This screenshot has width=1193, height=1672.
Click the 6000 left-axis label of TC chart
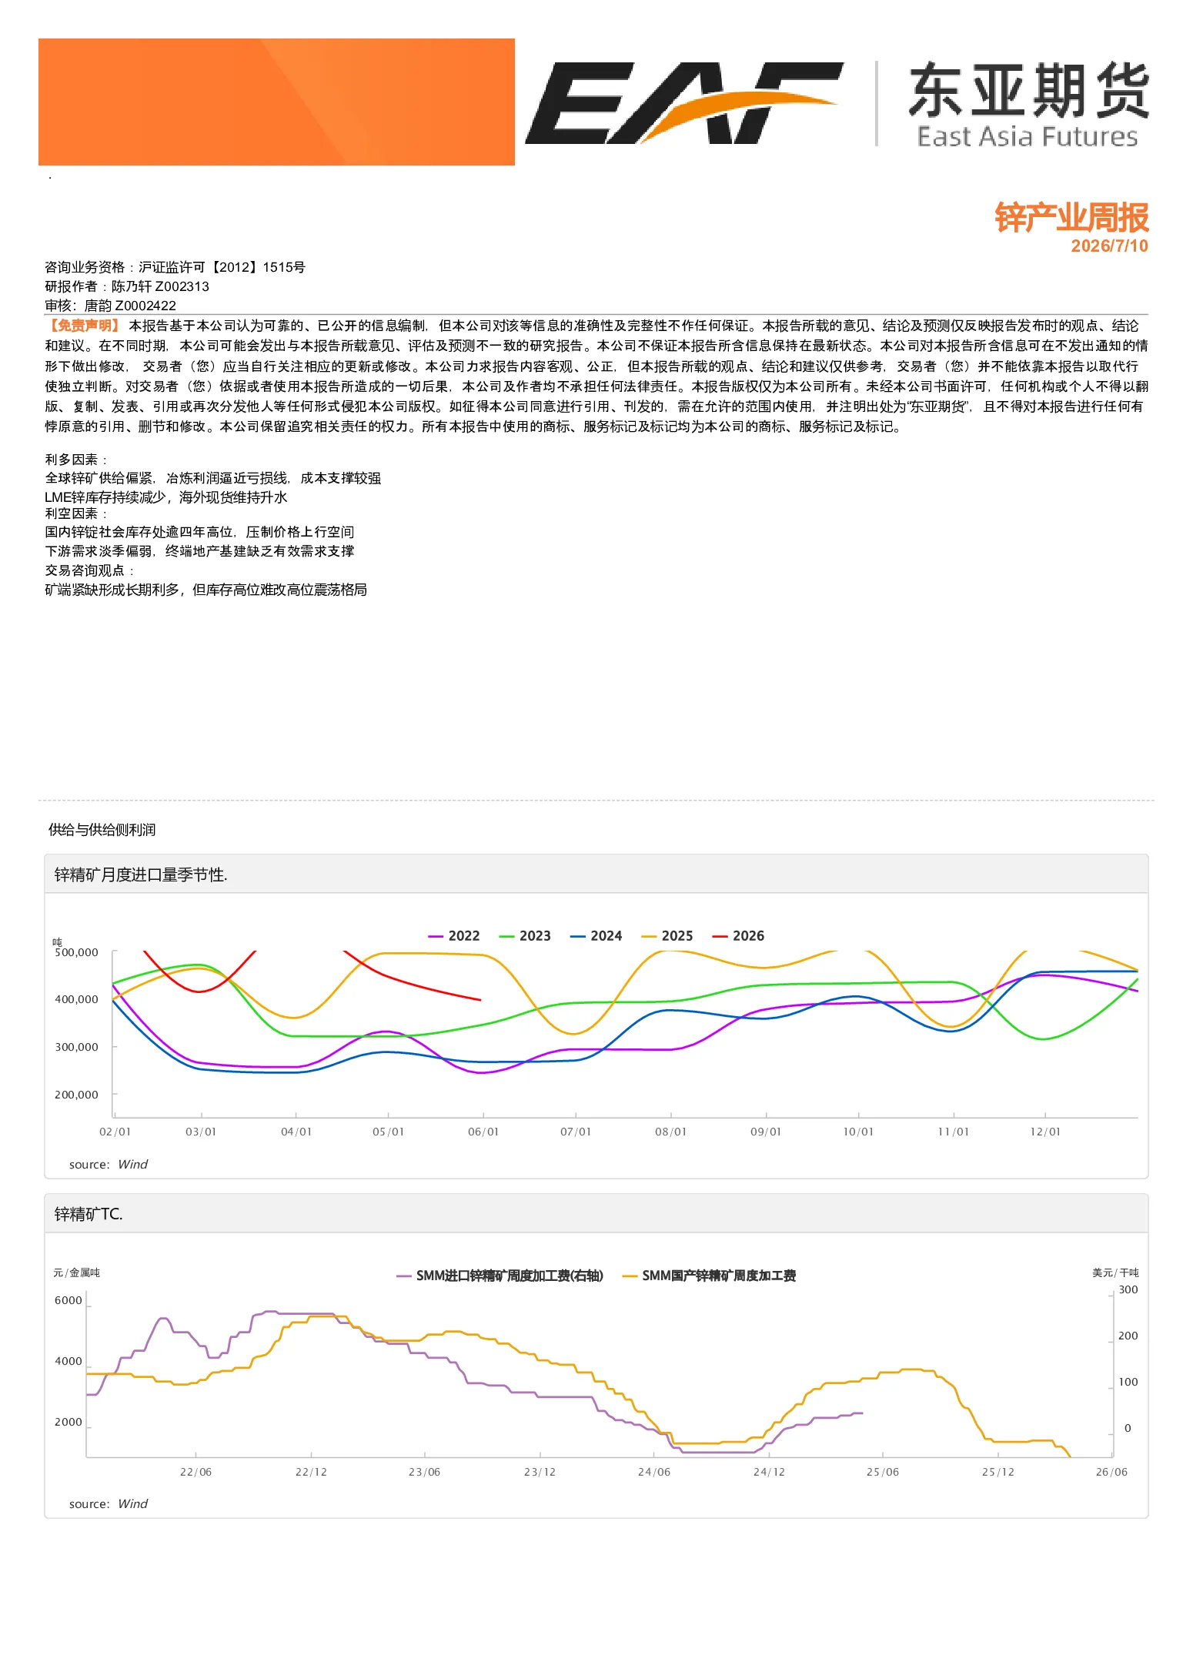point(69,1300)
